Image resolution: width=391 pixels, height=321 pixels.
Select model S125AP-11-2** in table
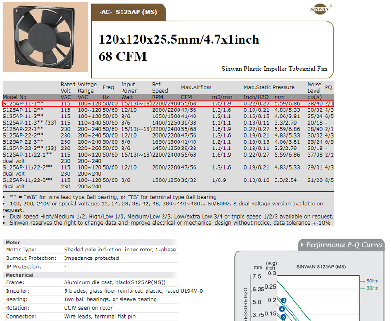click(x=23, y=110)
